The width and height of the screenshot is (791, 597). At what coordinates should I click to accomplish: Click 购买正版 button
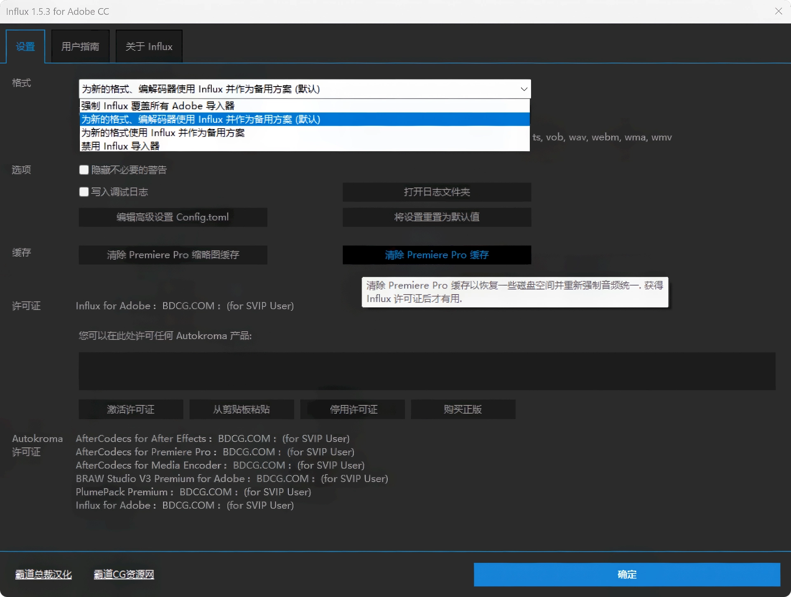click(463, 410)
